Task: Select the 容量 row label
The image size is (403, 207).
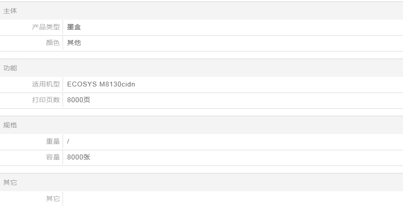Action: point(53,157)
